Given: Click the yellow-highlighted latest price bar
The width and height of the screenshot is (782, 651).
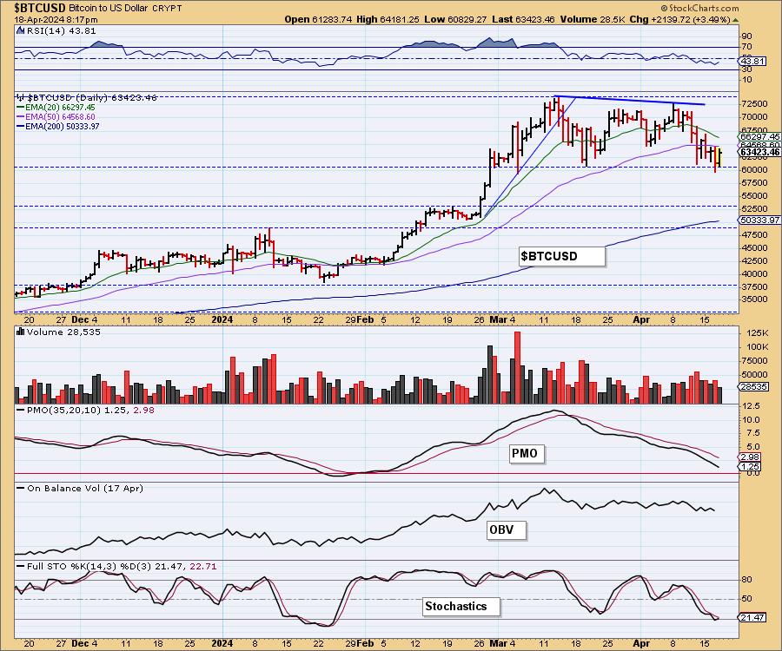Looking at the screenshot, I should 719,156.
